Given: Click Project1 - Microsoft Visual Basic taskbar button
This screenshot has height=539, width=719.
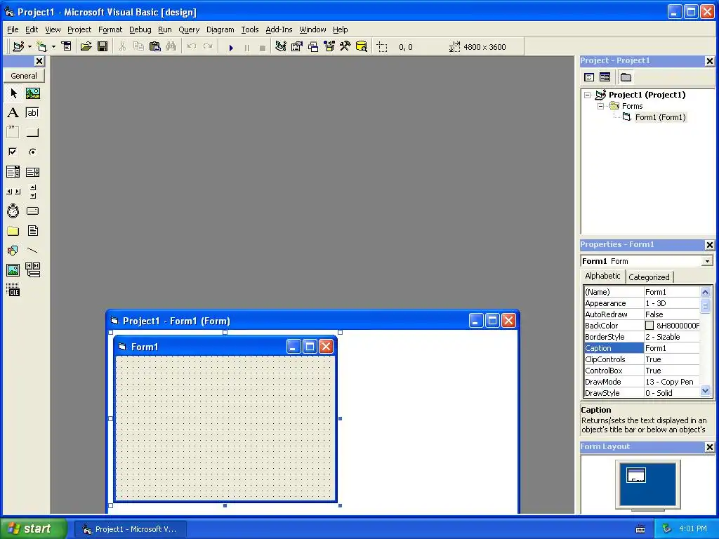Looking at the screenshot, I should (131, 529).
